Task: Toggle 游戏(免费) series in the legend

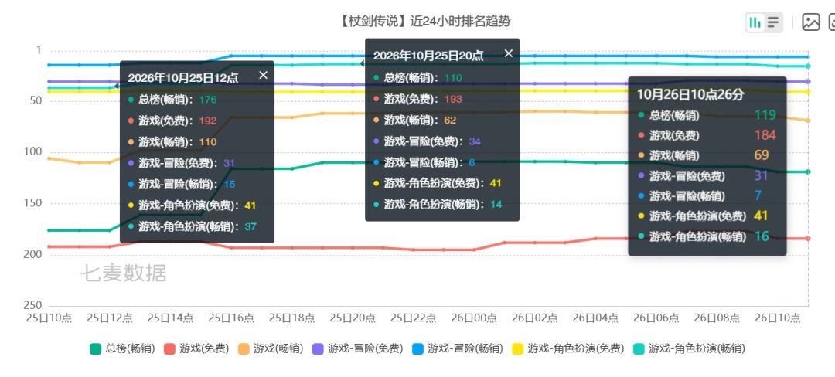Action: pyautogui.click(x=196, y=349)
